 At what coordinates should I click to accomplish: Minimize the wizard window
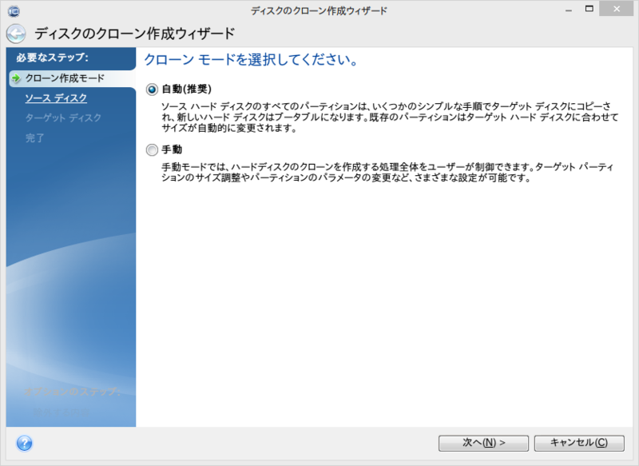click(x=569, y=10)
